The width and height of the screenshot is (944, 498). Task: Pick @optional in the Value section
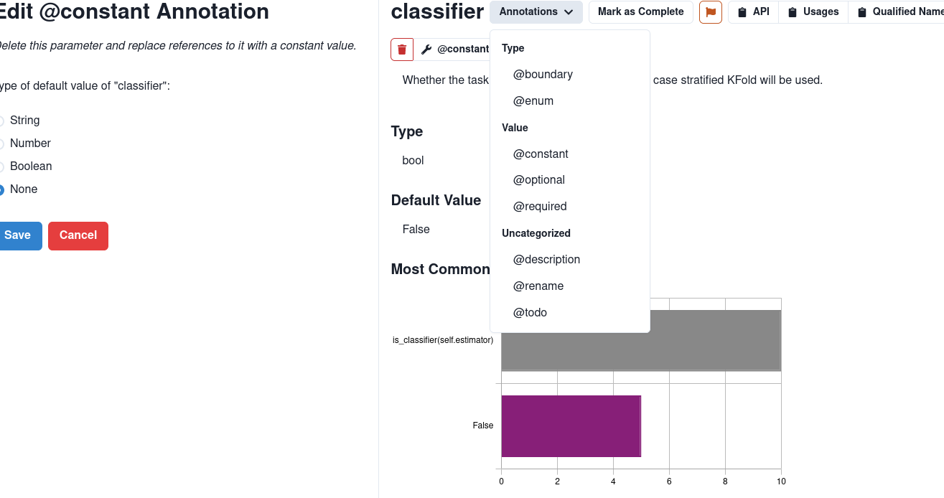point(539,180)
